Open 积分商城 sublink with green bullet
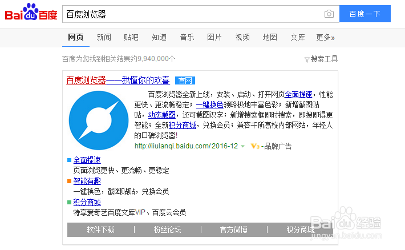 (87, 202)
